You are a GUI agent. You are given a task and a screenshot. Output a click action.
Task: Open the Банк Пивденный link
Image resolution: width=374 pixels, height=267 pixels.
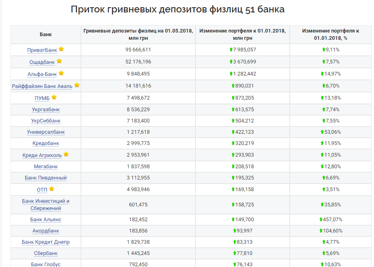click(x=46, y=178)
